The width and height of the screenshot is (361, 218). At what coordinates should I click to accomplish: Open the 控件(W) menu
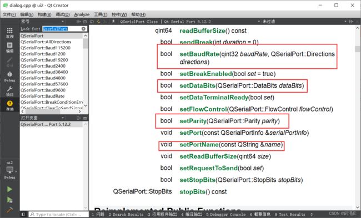pyautogui.click(x=119, y=14)
